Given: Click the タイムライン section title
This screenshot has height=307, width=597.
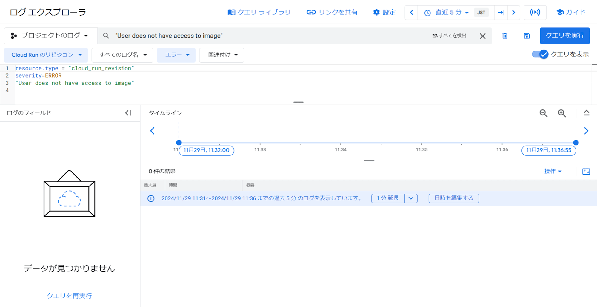Looking at the screenshot, I should (165, 113).
